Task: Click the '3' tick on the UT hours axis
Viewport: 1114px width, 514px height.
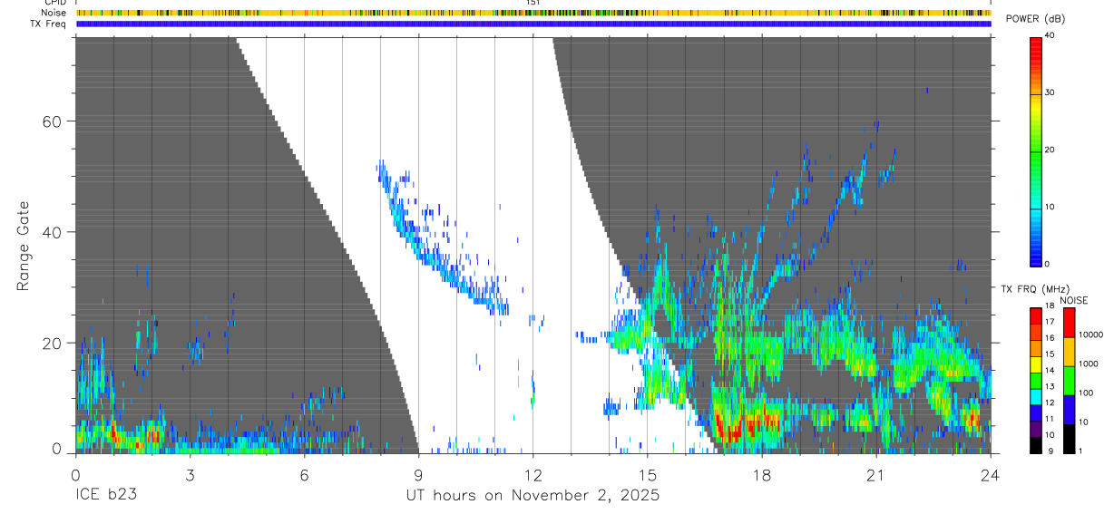Action: [190, 475]
